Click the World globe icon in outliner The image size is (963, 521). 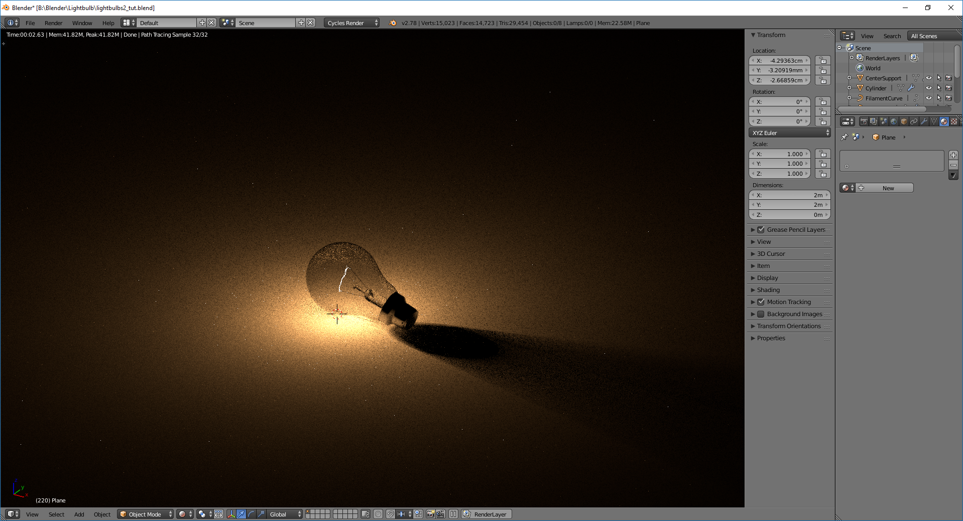(860, 68)
